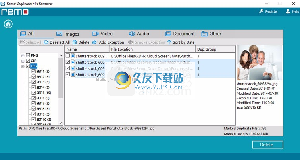Click the tree scrollbar down arrow
The height and width of the screenshot is (161, 300).
[61, 123]
